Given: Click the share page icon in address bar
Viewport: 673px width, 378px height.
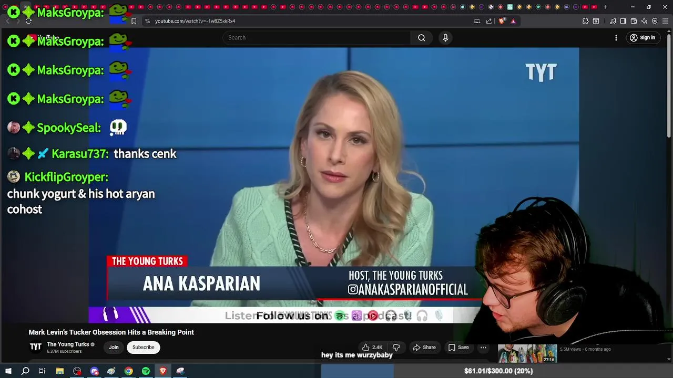Looking at the screenshot, I should (489, 21).
